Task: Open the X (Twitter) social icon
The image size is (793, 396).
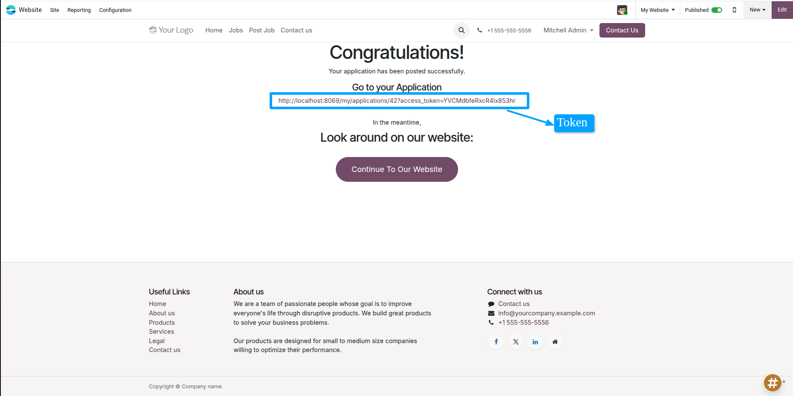Action: coord(516,342)
